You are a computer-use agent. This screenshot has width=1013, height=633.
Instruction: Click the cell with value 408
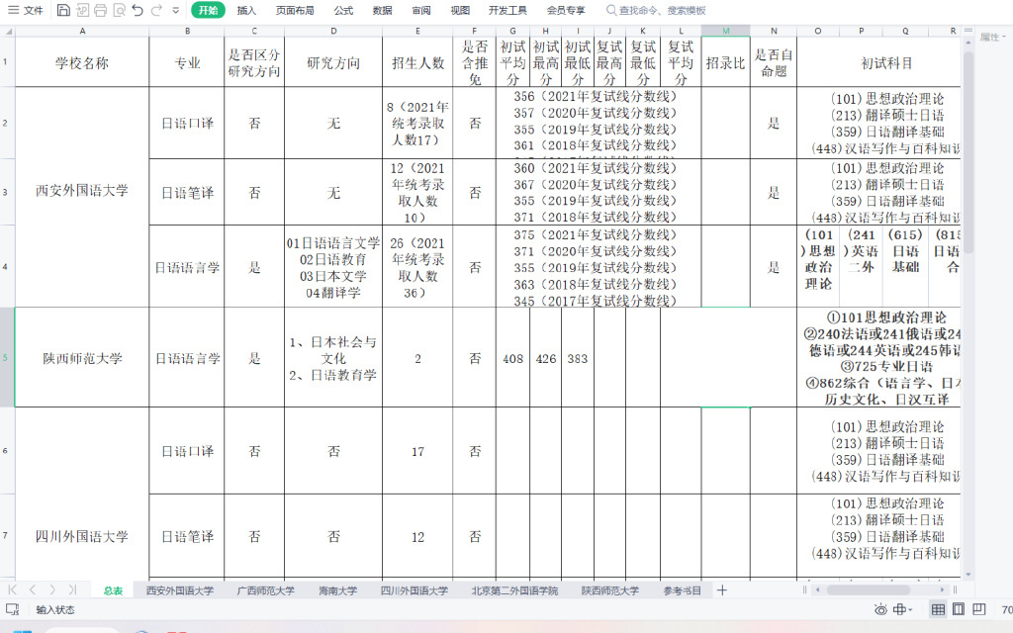[x=513, y=358]
